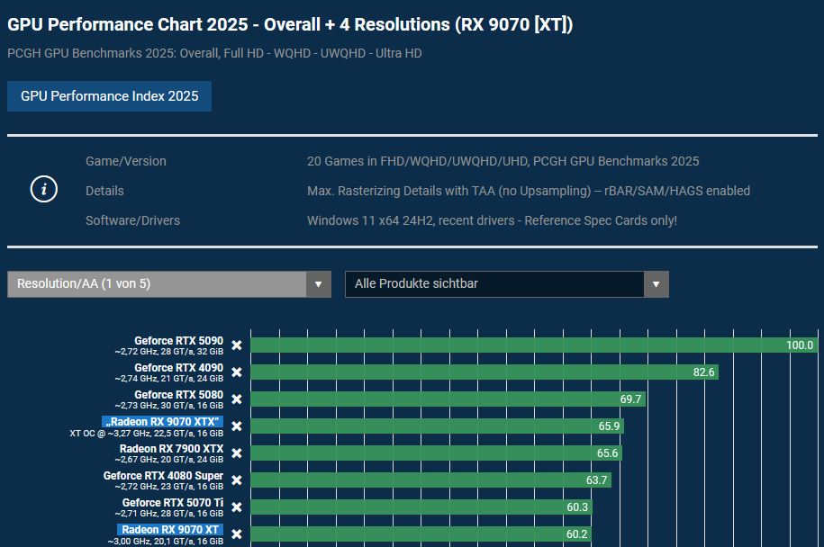Remove Radeon RX 9070 XTX entry via X

(x=237, y=426)
